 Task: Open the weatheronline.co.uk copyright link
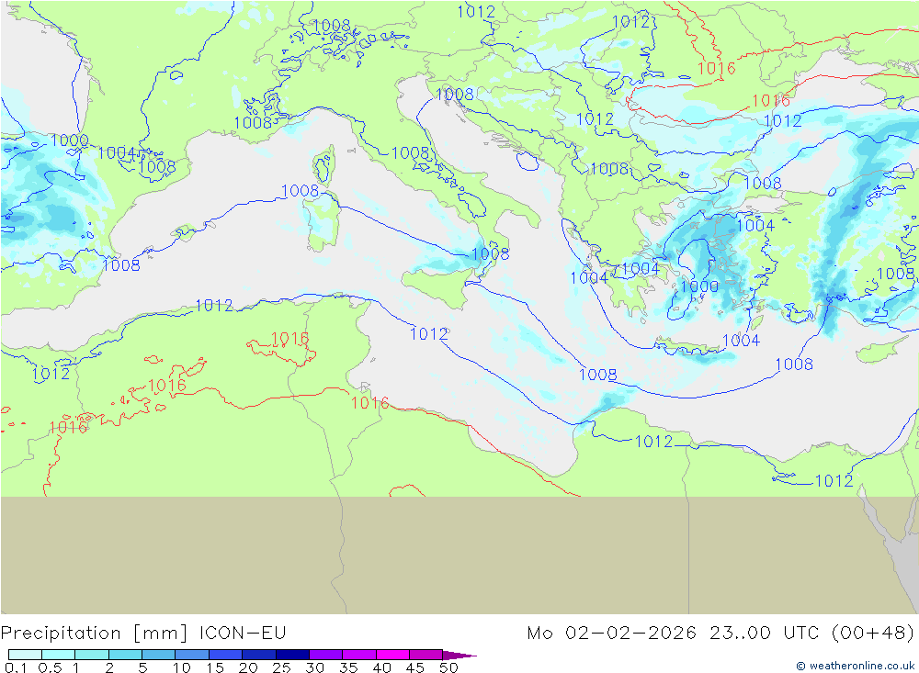855,666
